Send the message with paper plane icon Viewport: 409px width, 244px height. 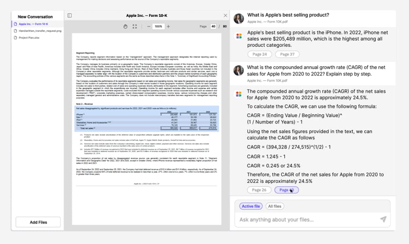click(383, 219)
